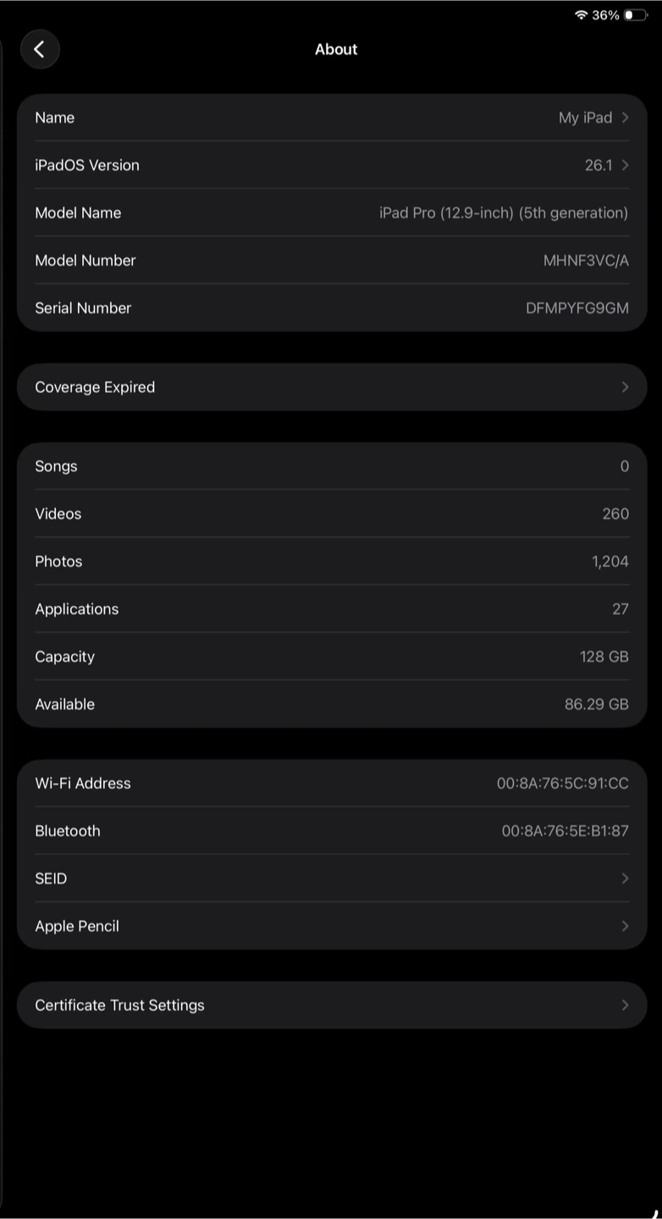The image size is (662, 1219).
Task: Tap the serial number DFMPYFG9GM
Action: (576, 308)
